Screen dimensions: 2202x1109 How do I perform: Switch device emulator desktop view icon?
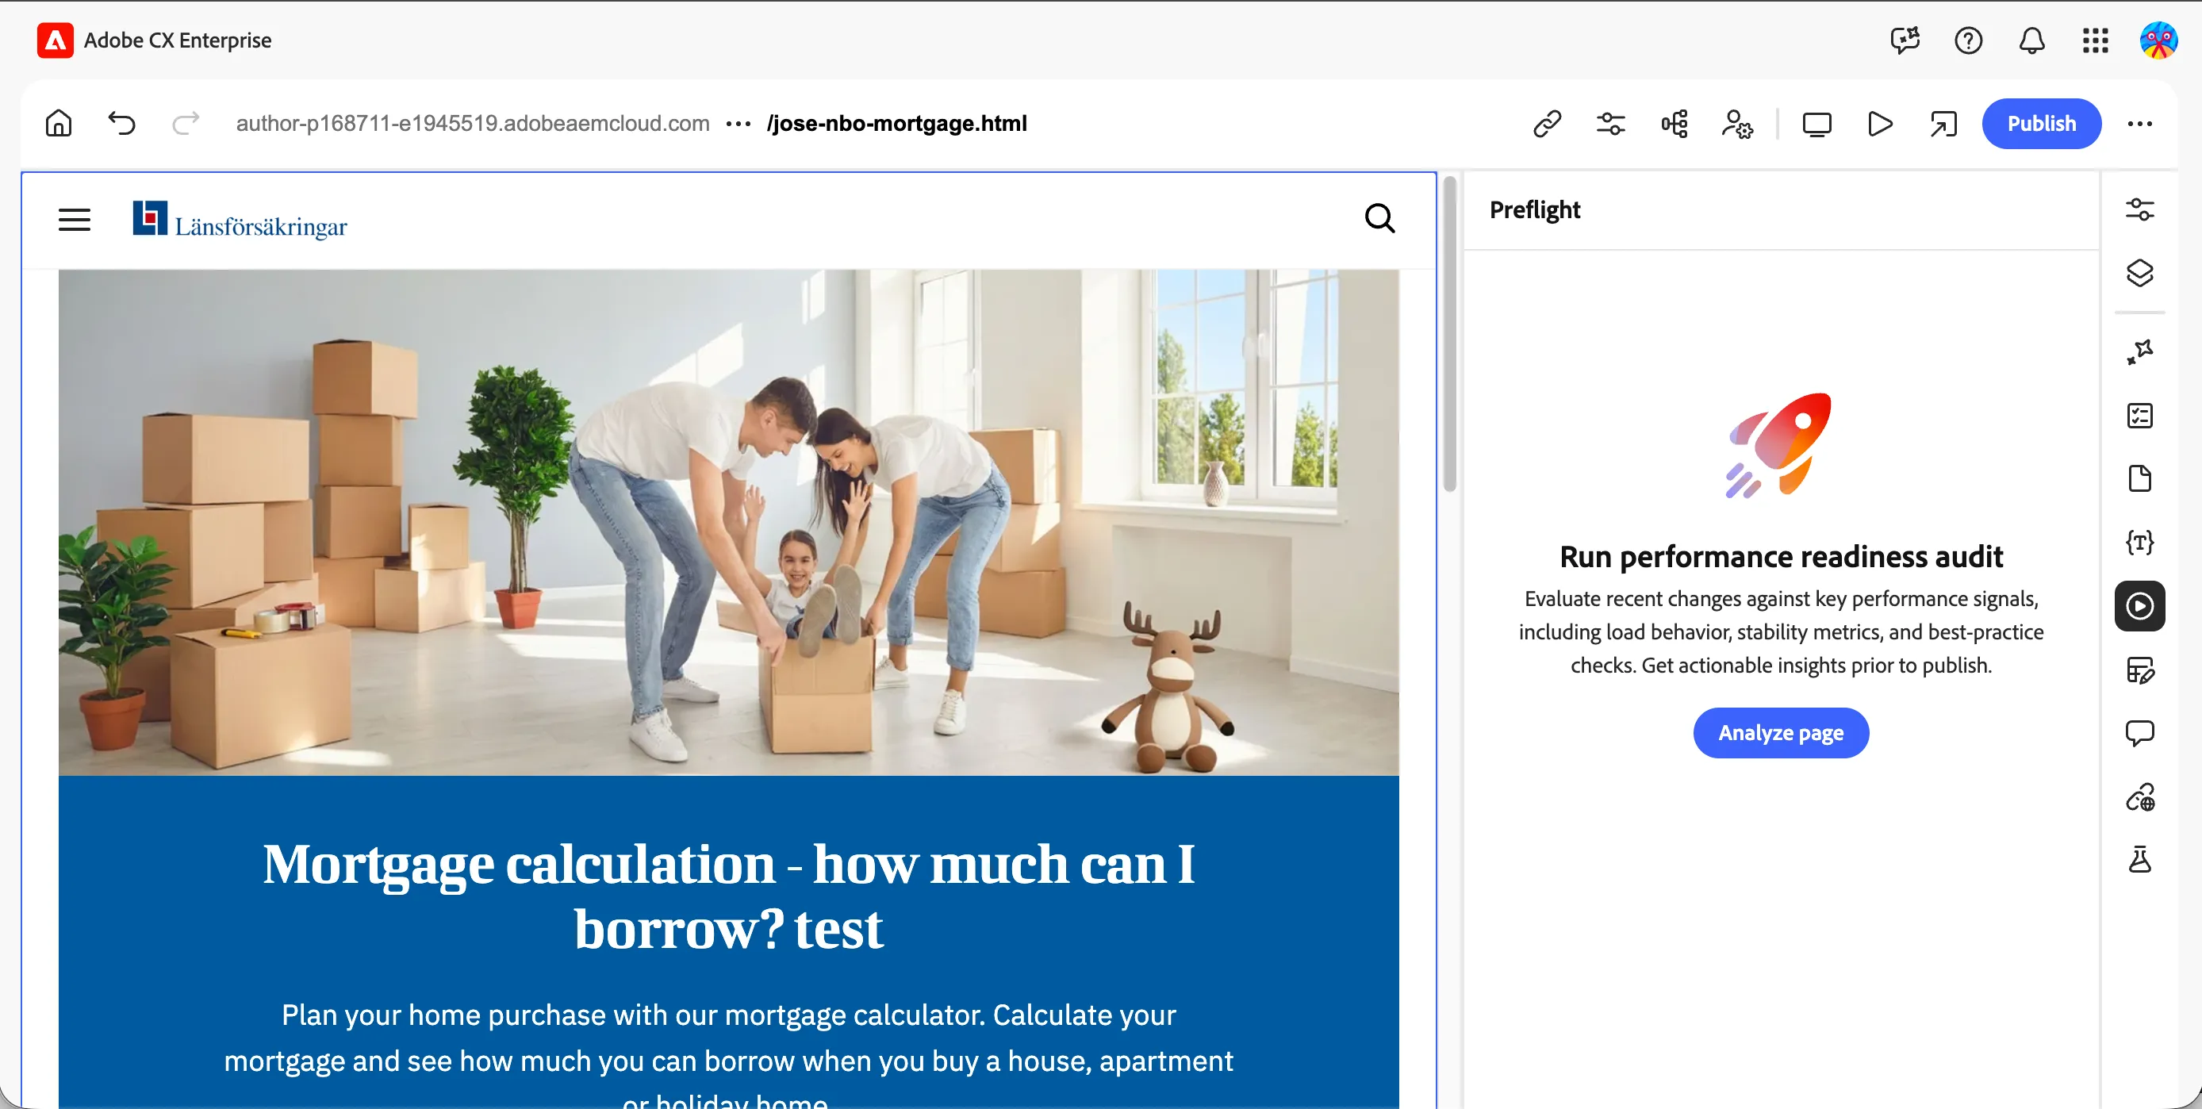click(x=1816, y=124)
